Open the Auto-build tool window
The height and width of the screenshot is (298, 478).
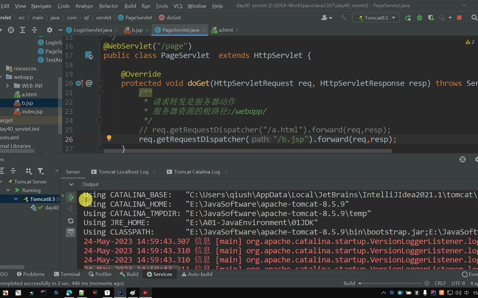coord(197,274)
